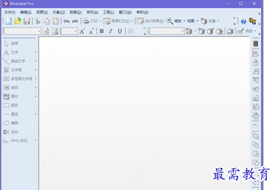Select the 文本框 text box tool

click(x=13, y=70)
